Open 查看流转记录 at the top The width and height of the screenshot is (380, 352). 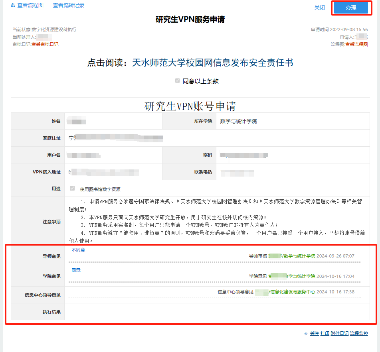69,6
